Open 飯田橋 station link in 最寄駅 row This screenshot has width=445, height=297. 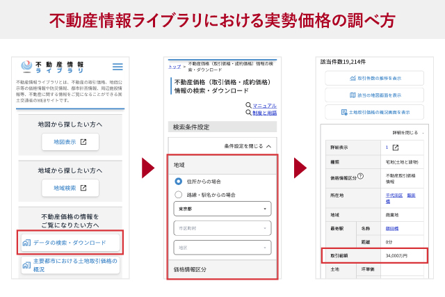click(392, 229)
